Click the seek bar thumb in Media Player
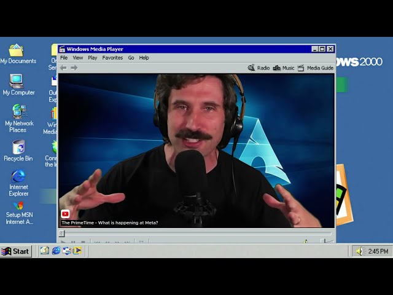Viewport: 393px width, 295px height. [x=62, y=234]
